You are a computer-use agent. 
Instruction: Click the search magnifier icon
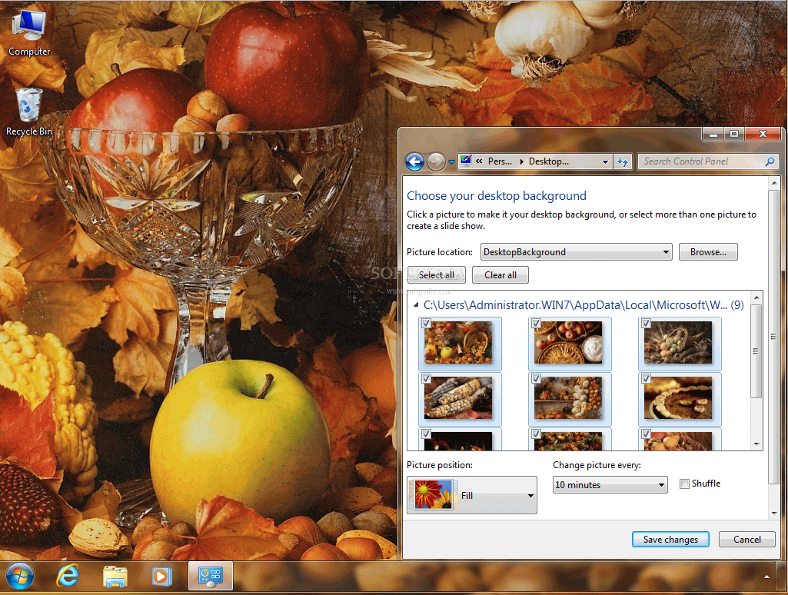[x=770, y=161]
